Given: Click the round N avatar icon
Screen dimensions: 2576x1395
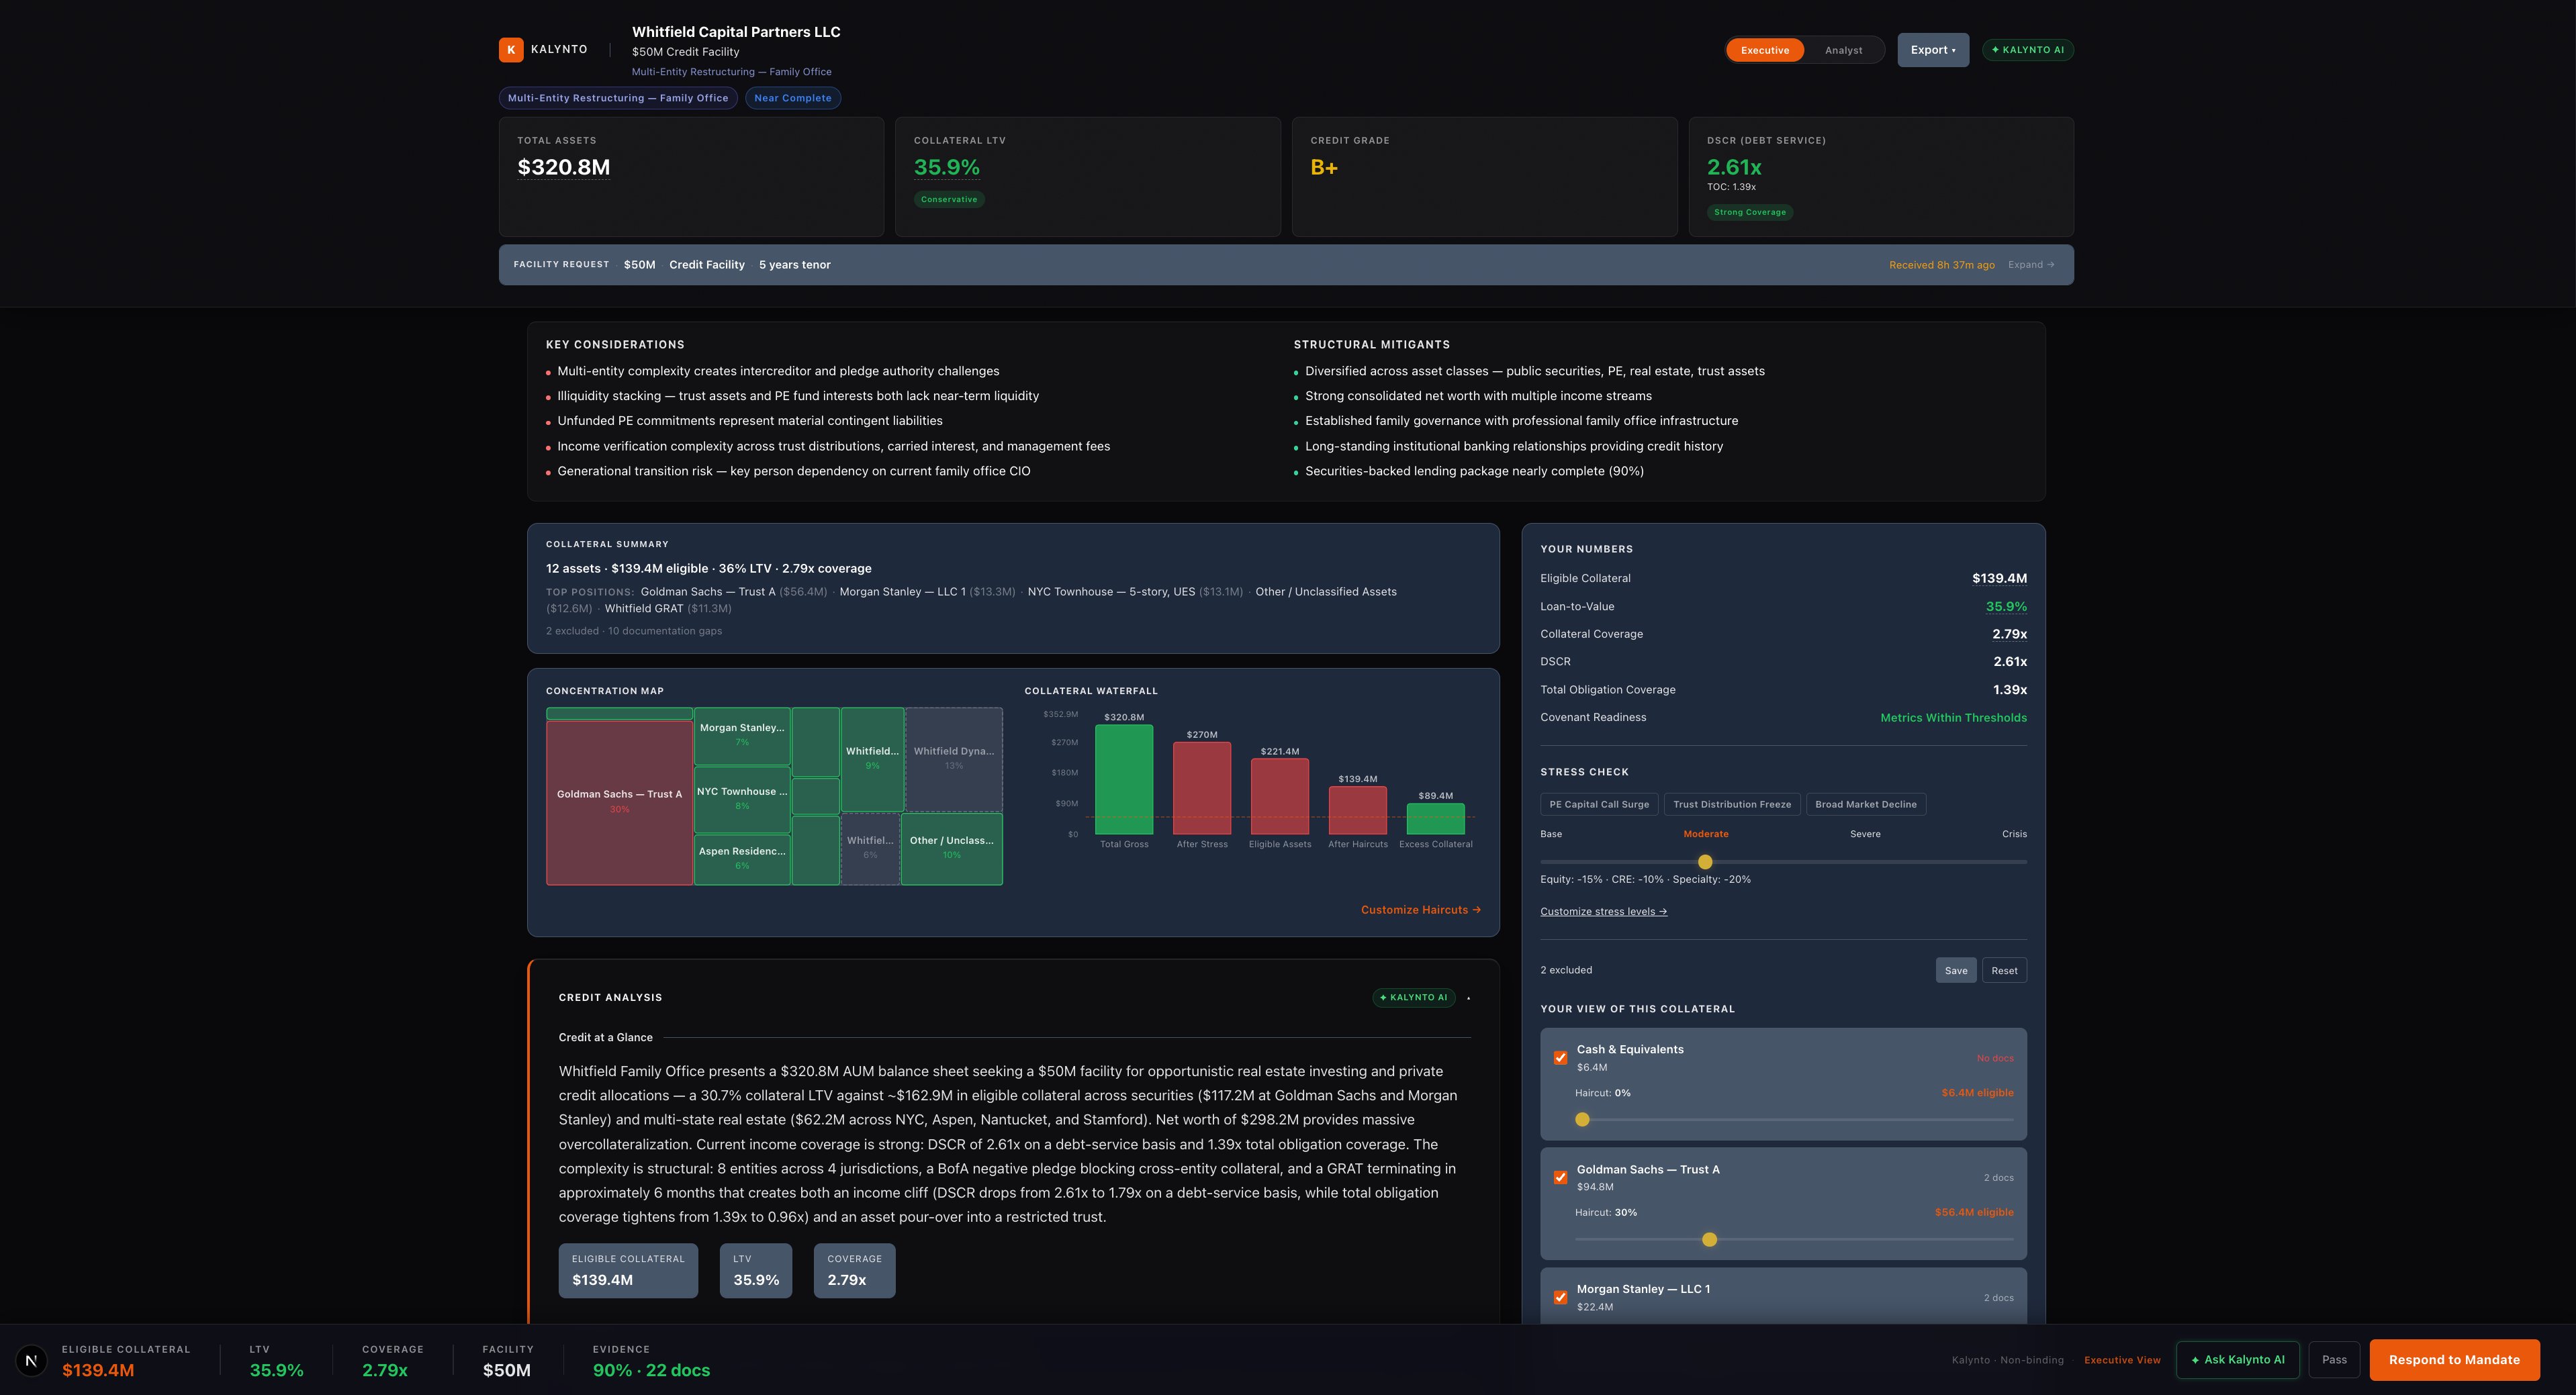Looking at the screenshot, I should coord(31,1360).
